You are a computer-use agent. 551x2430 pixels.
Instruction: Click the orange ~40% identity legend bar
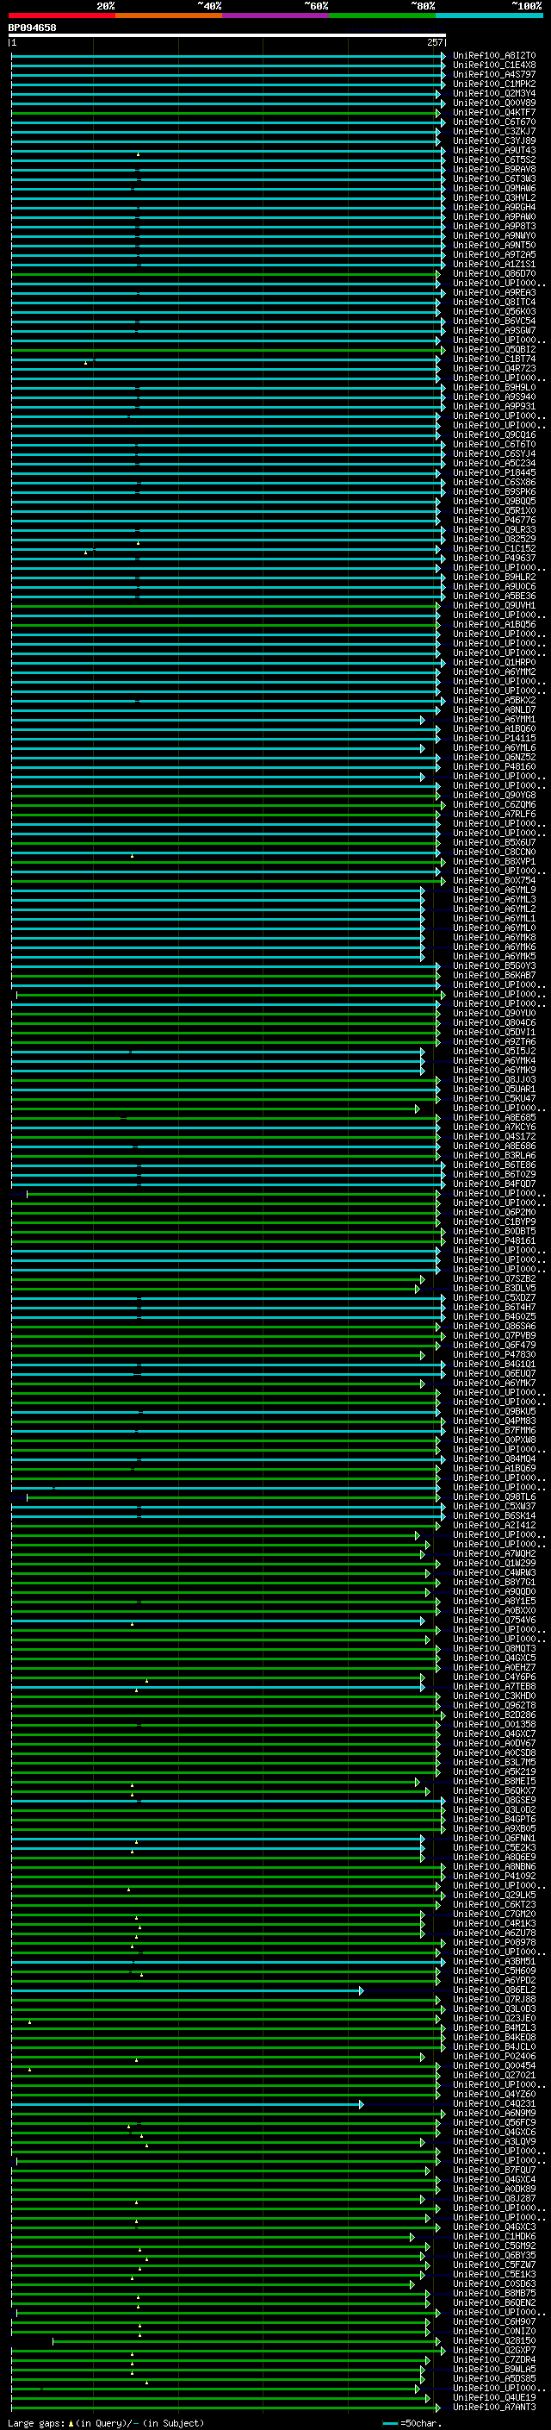(169, 16)
